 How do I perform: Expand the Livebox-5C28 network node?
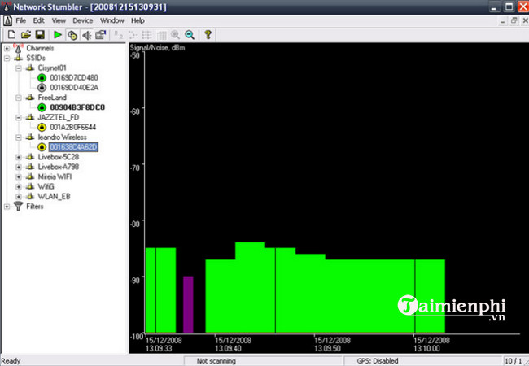18,157
